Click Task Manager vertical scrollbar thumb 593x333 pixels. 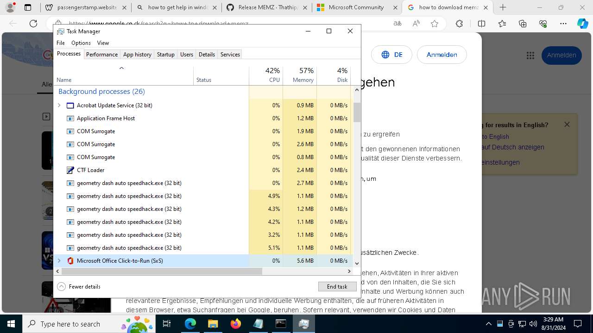coord(357,112)
